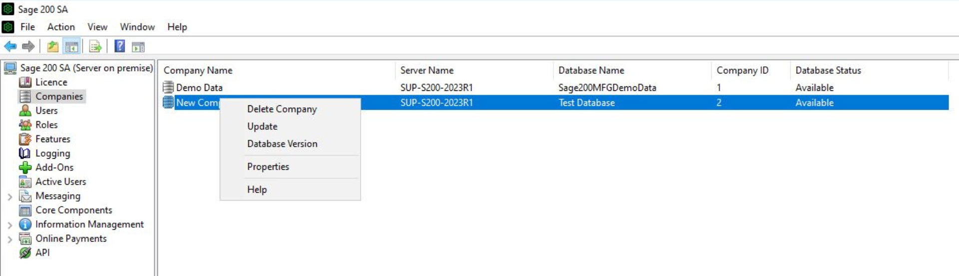This screenshot has width=959, height=276.
Task: Select the Roles tree item label
Action: tap(46, 125)
